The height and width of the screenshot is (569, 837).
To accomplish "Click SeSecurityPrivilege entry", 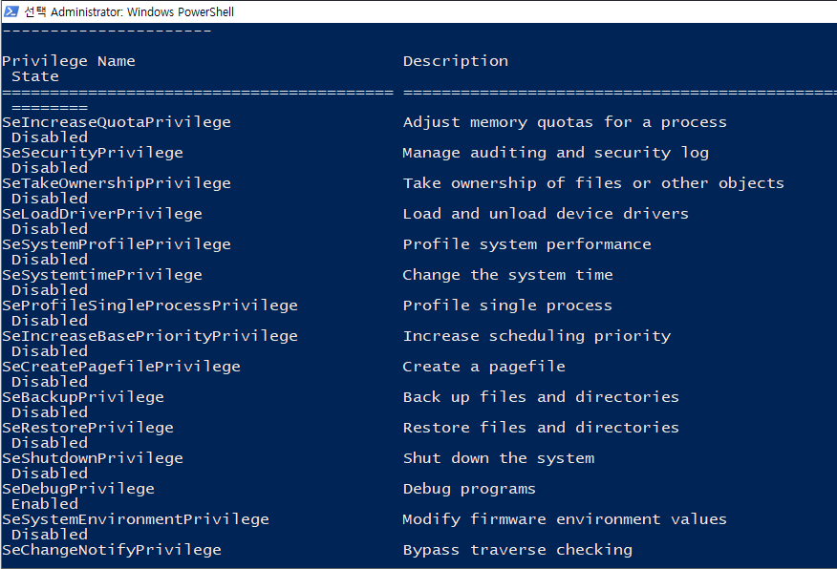I will point(92,153).
